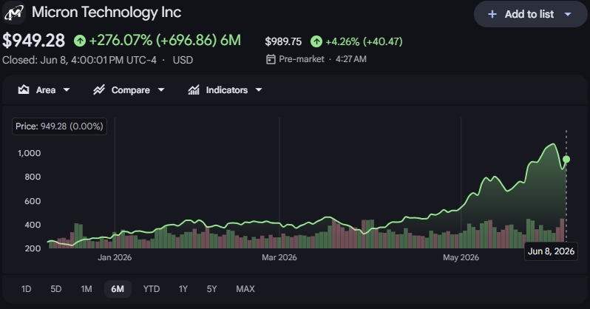The width and height of the screenshot is (590, 309).
Task: Click the Jun 8, 2026 date label
Action: (x=551, y=251)
